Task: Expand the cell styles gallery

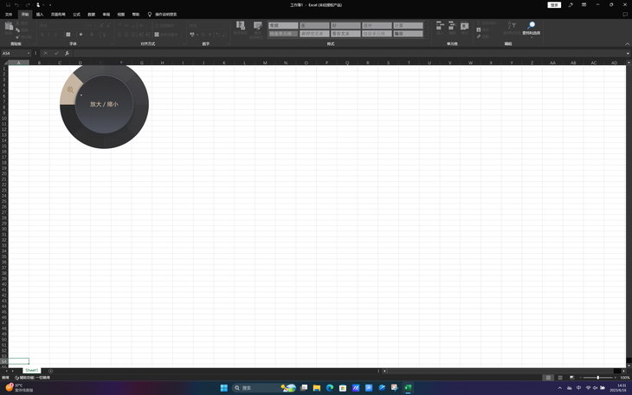Action: click(x=427, y=36)
